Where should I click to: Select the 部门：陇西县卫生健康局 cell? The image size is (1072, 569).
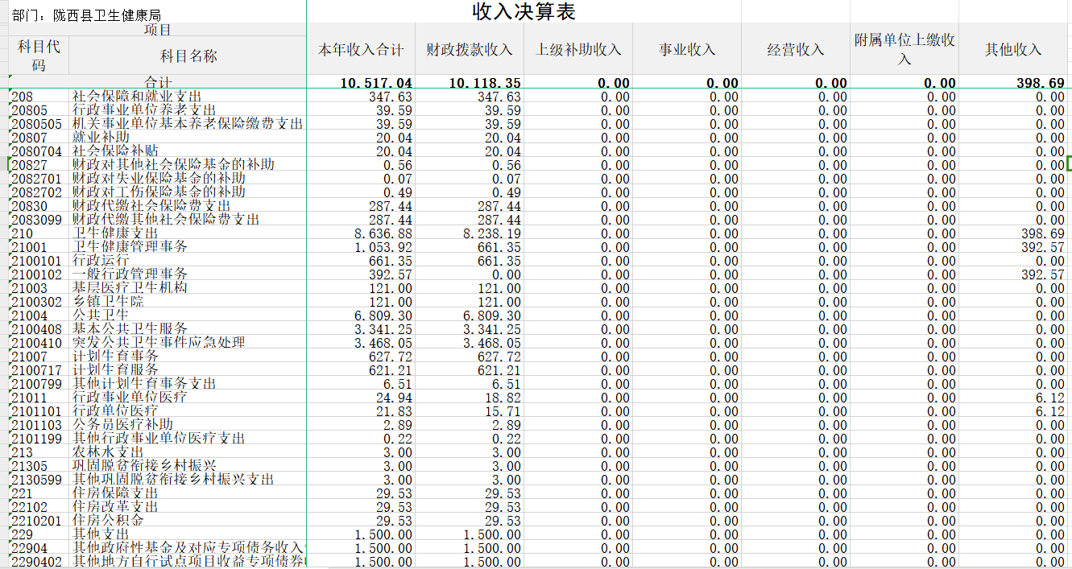click(85, 15)
